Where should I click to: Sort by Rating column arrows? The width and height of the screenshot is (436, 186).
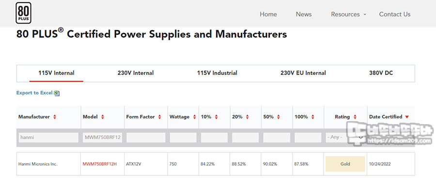tap(355, 117)
